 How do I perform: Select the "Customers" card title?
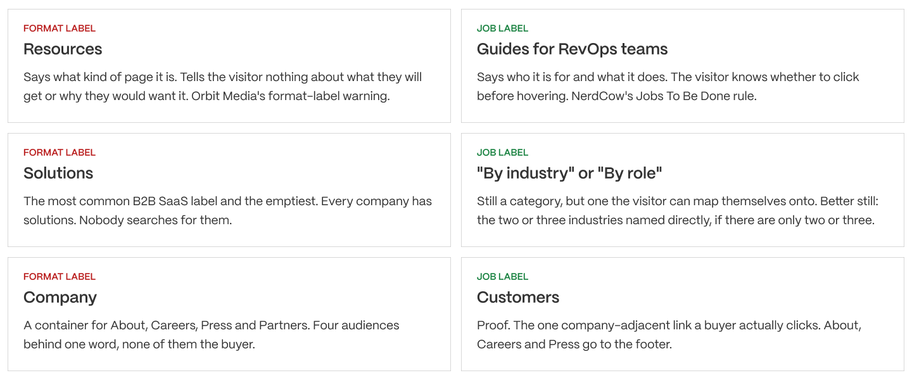(518, 297)
